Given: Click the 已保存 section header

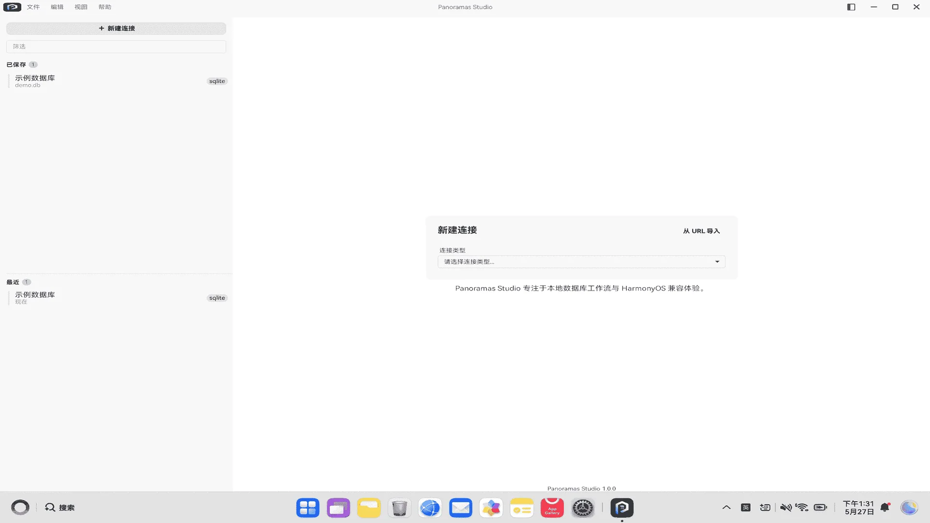Looking at the screenshot, I should tap(16, 64).
